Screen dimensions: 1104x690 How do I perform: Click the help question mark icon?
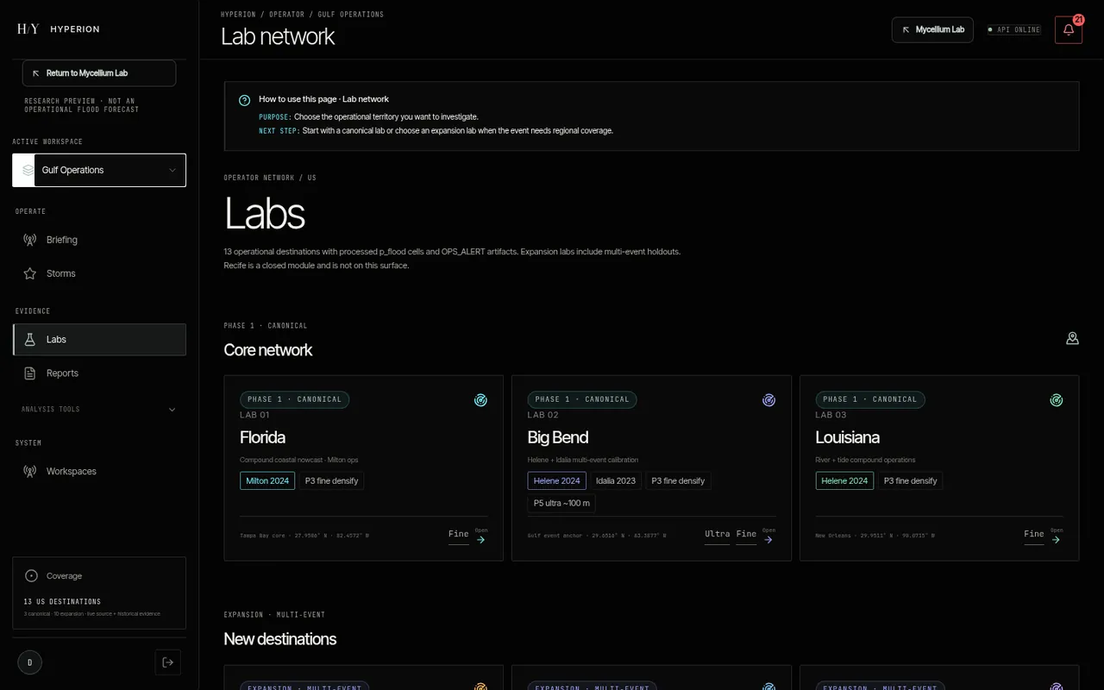(x=245, y=100)
